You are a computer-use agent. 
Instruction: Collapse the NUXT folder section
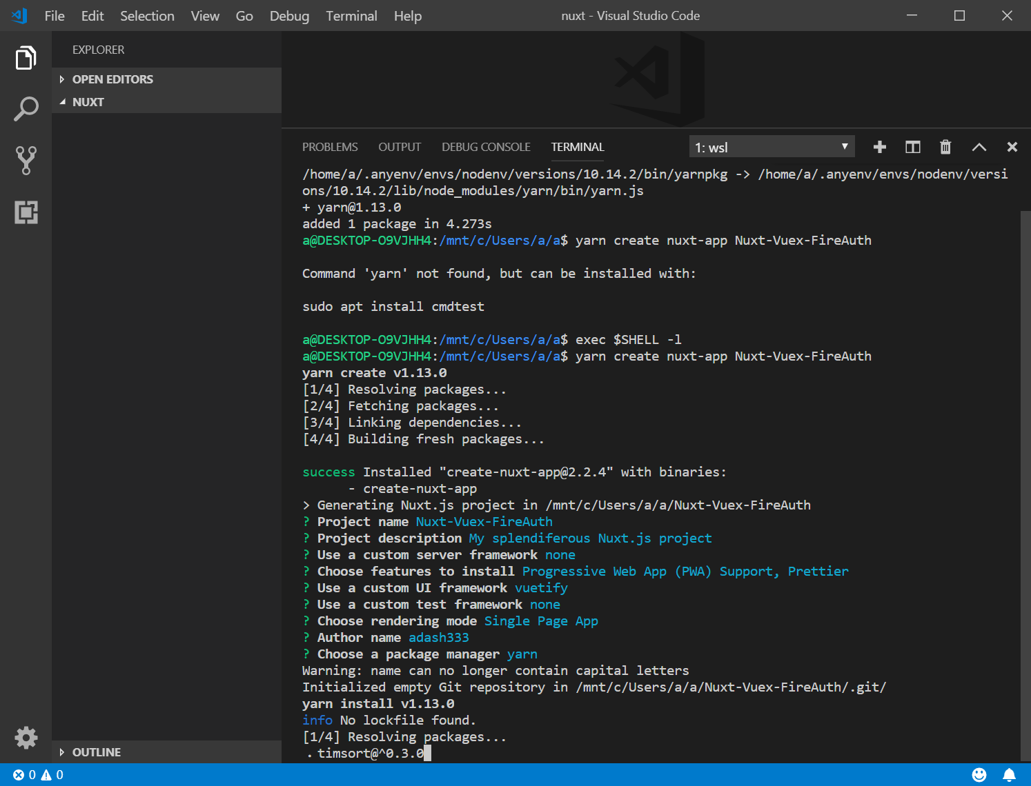(x=88, y=102)
